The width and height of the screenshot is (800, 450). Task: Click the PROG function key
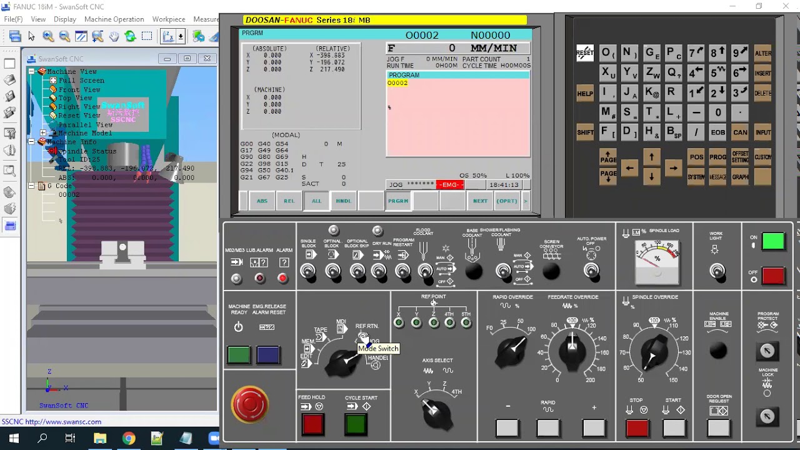coord(718,157)
